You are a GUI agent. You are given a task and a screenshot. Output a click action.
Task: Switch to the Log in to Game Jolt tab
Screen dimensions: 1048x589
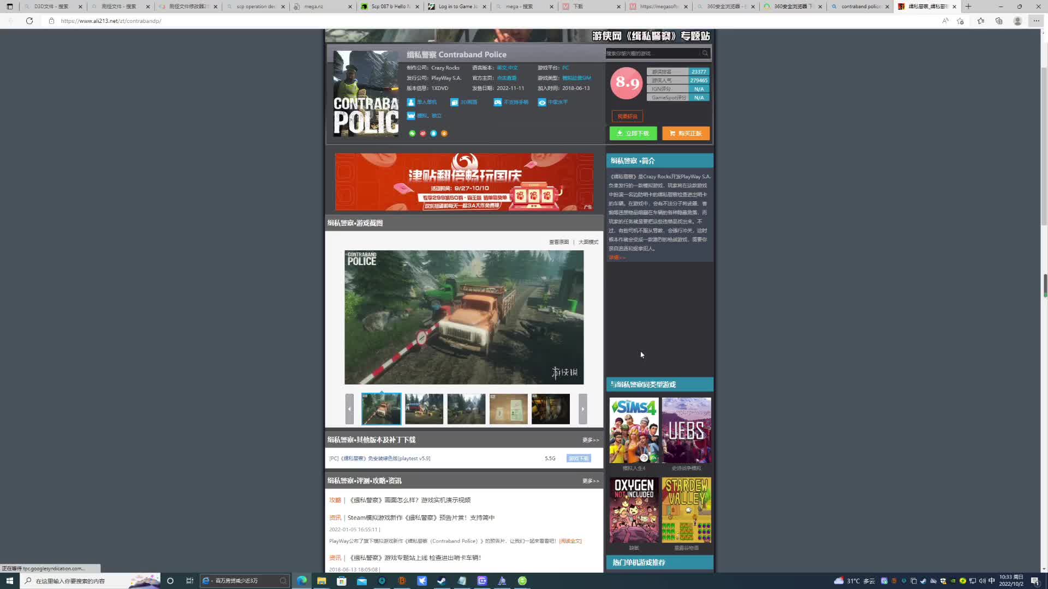pyautogui.click(x=457, y=7)
